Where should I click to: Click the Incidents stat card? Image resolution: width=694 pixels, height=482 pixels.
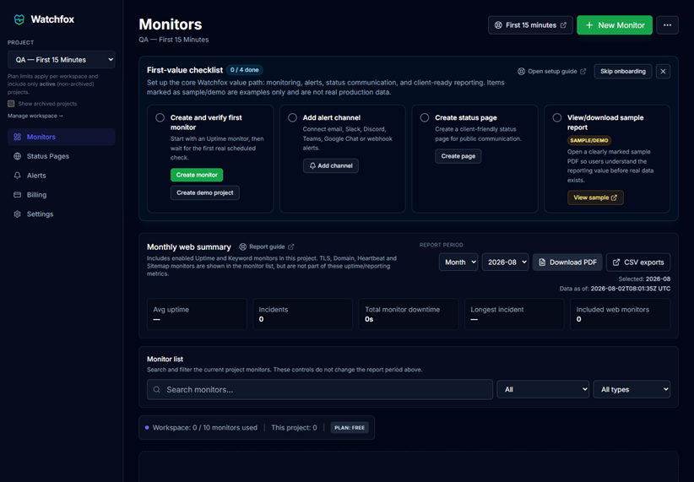303,314
